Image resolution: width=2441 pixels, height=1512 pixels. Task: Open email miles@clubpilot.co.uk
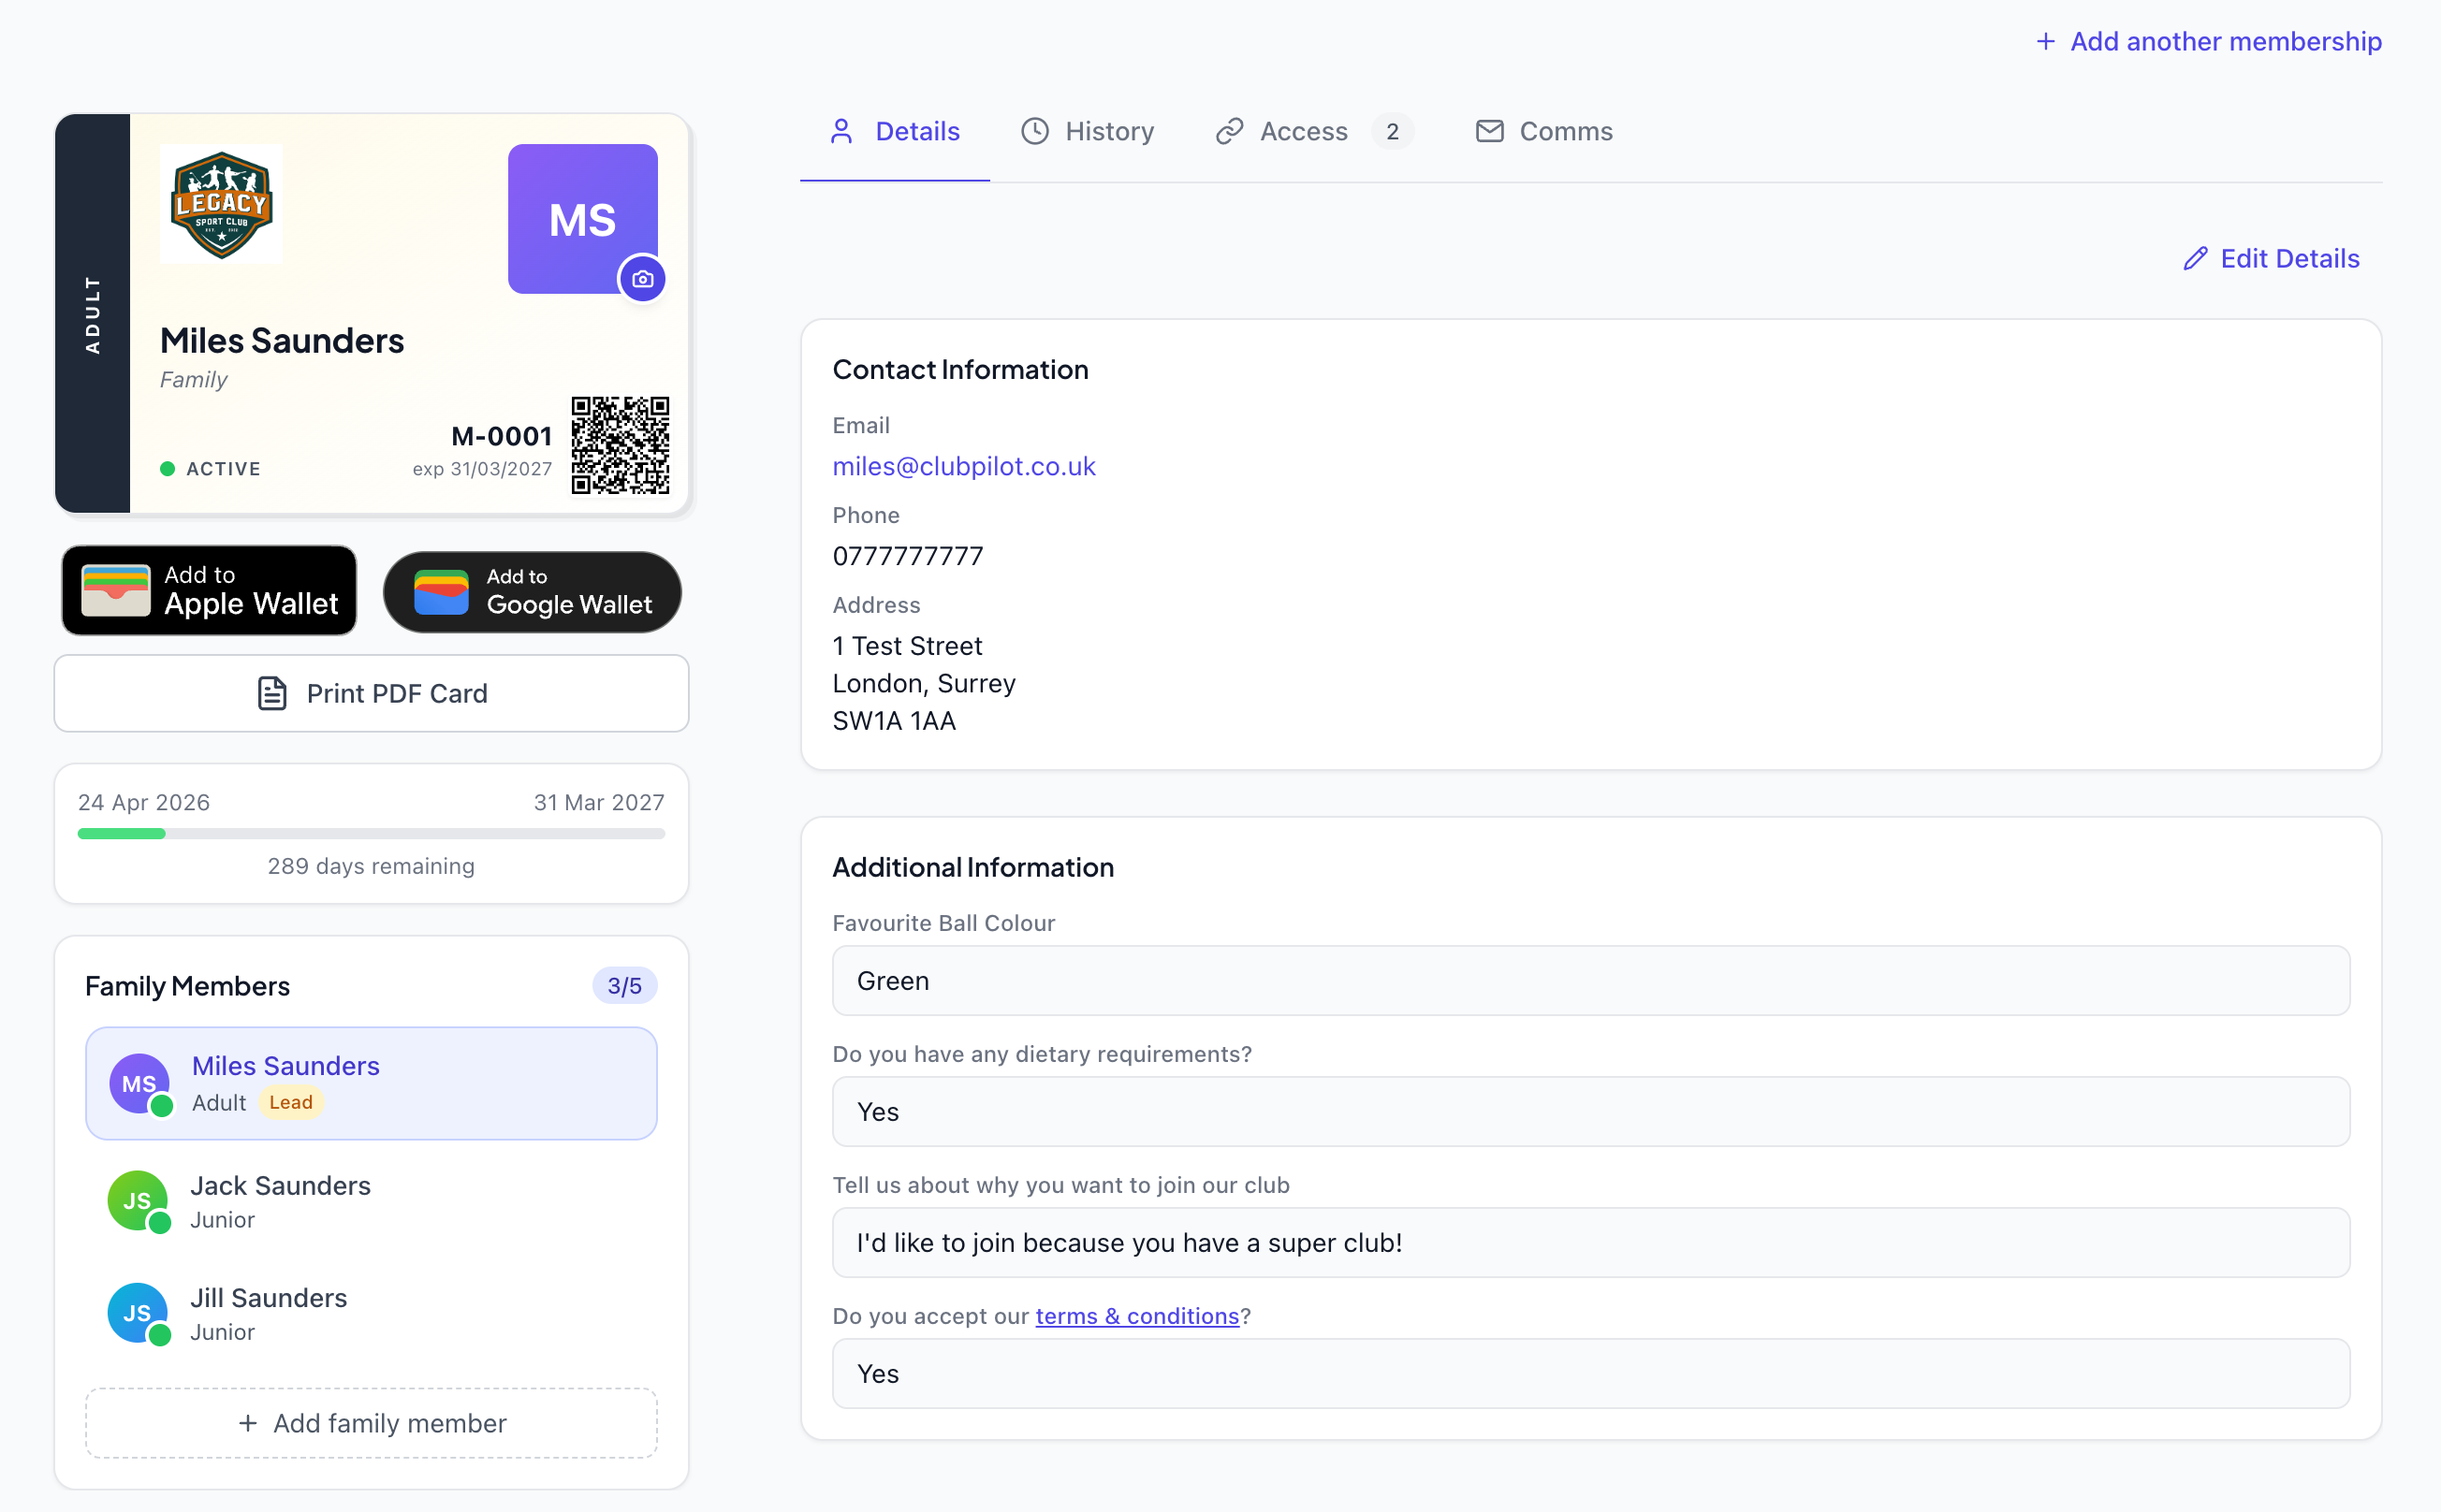click(x=963, y=466)
